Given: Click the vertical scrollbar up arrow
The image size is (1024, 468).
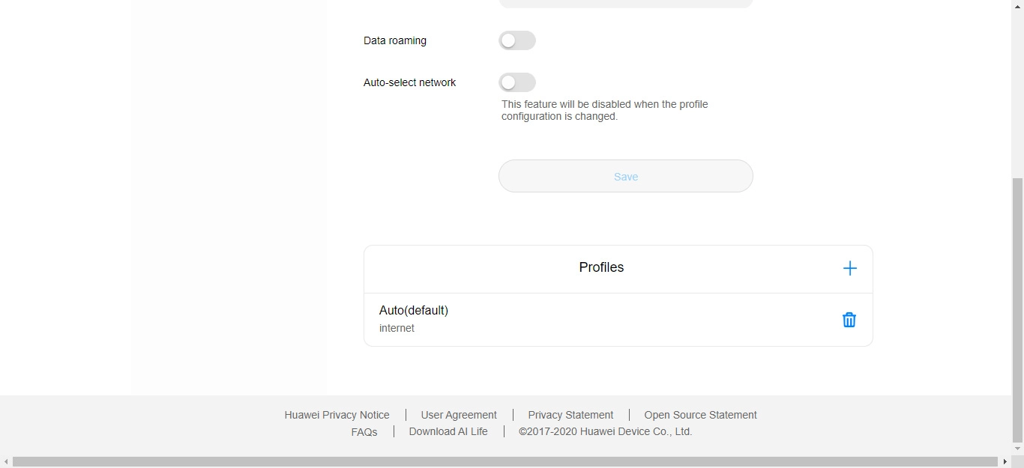Looking at the screenshot, I should pyautogui.click(x=1017, y=7).
